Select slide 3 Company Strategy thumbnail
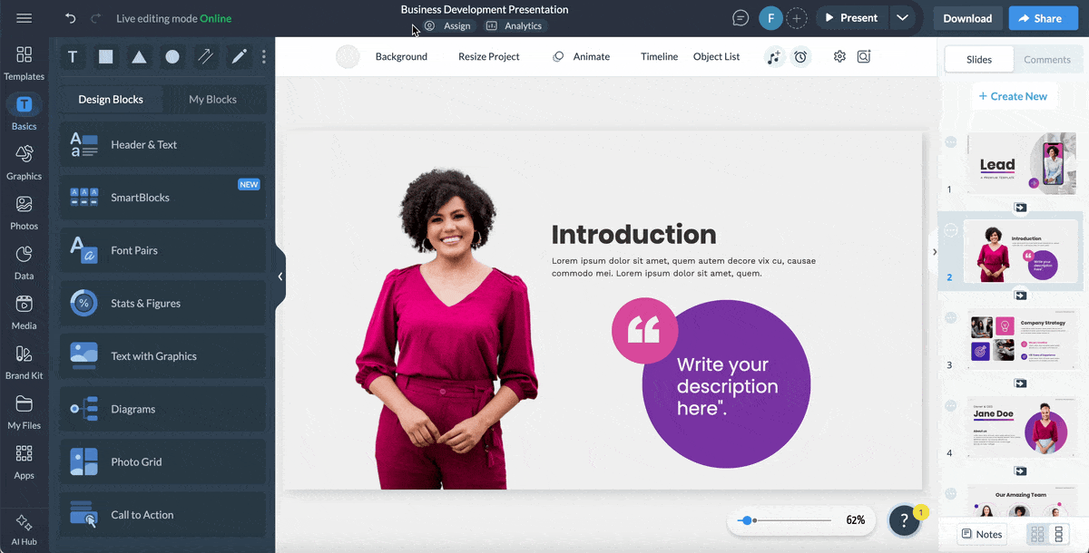Viewport: 1089px width, 553px height. coord(1021,338)
